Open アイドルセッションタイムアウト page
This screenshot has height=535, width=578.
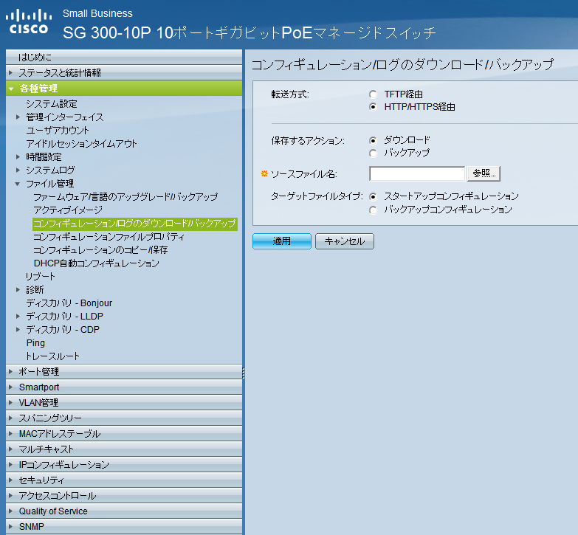click(81, 144)
